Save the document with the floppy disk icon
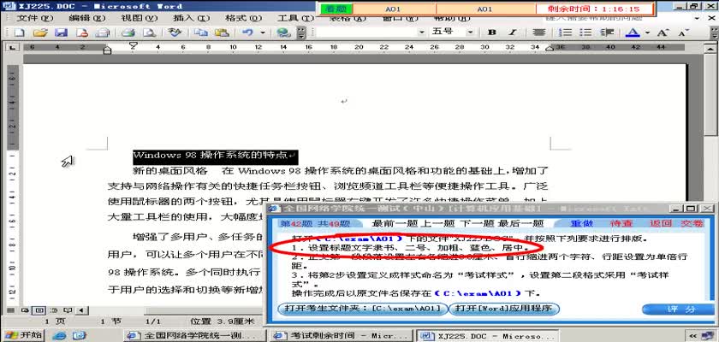719x342 pixels. (x=61, y=32)
